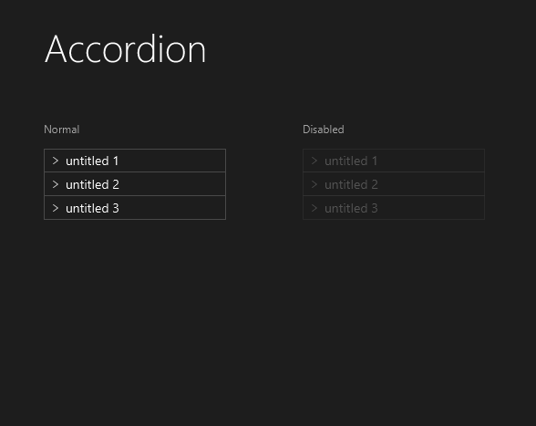
Task: Click the "Normal" section label
Action: [62, 130]
